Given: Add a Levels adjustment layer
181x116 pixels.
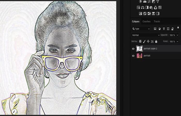Looking at the screenshot, I should pos(145,1).
